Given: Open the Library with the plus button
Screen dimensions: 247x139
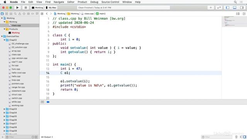Looking at the screenshot, I should point(211,8).
